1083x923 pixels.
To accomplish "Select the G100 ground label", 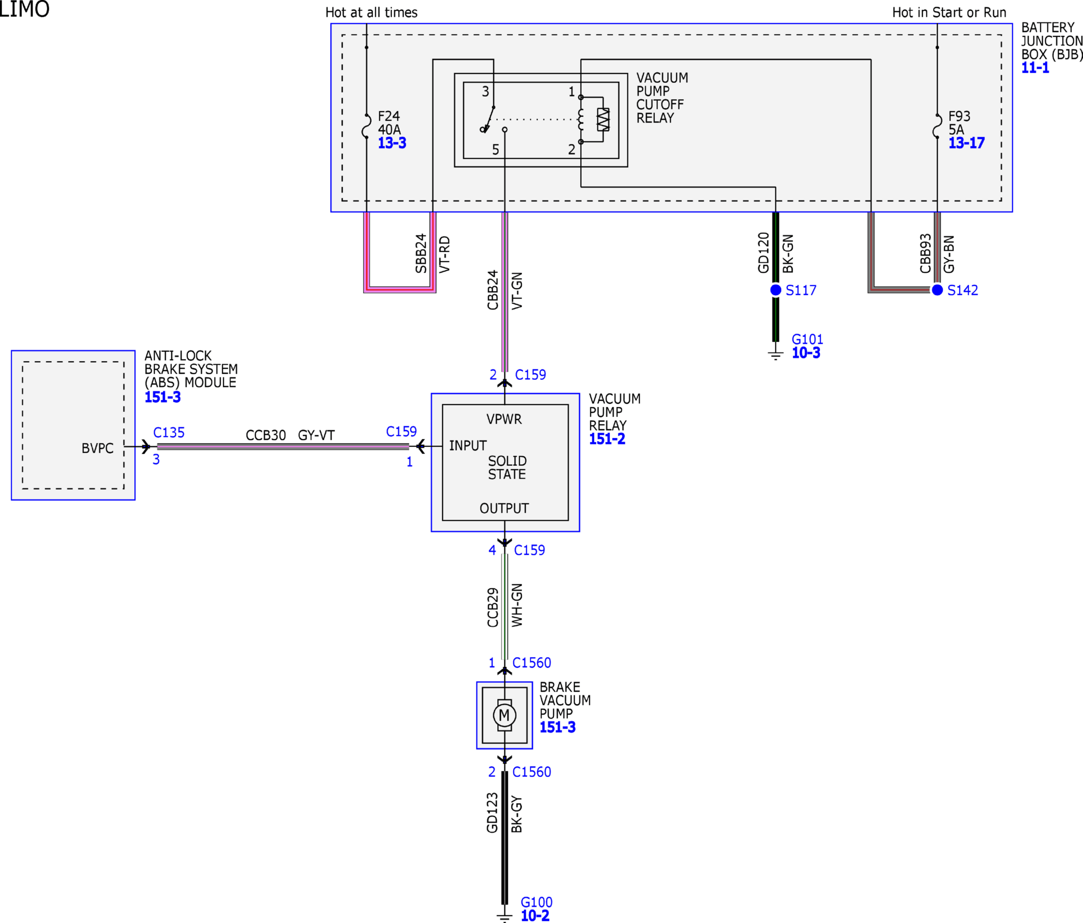I will tap(537, 902).
